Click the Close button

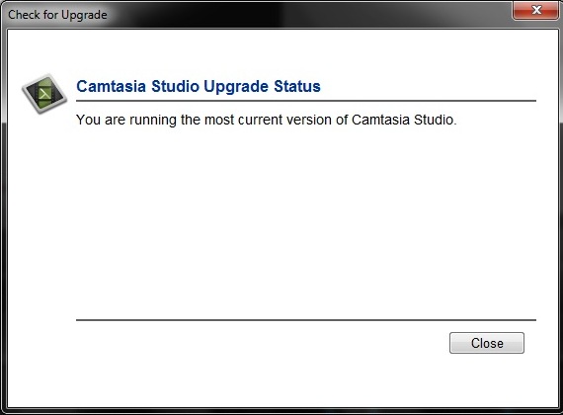click(487, 343)
